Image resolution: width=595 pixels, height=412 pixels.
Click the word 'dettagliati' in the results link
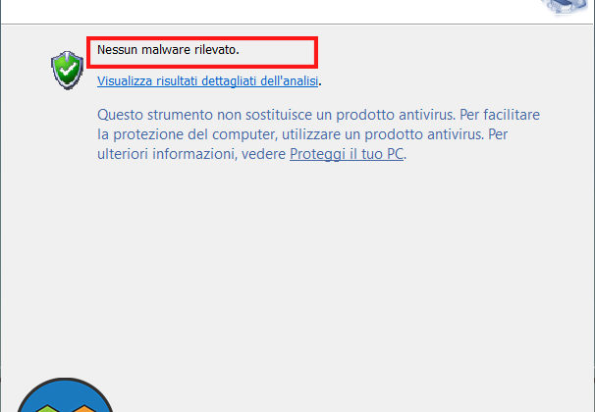point(229,80)
